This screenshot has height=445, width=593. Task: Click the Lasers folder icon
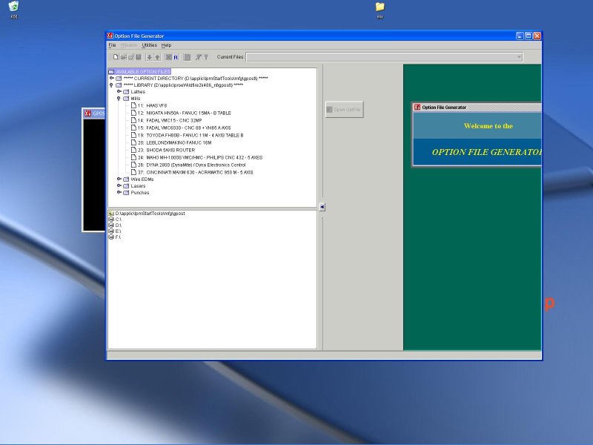click(126, 186)
